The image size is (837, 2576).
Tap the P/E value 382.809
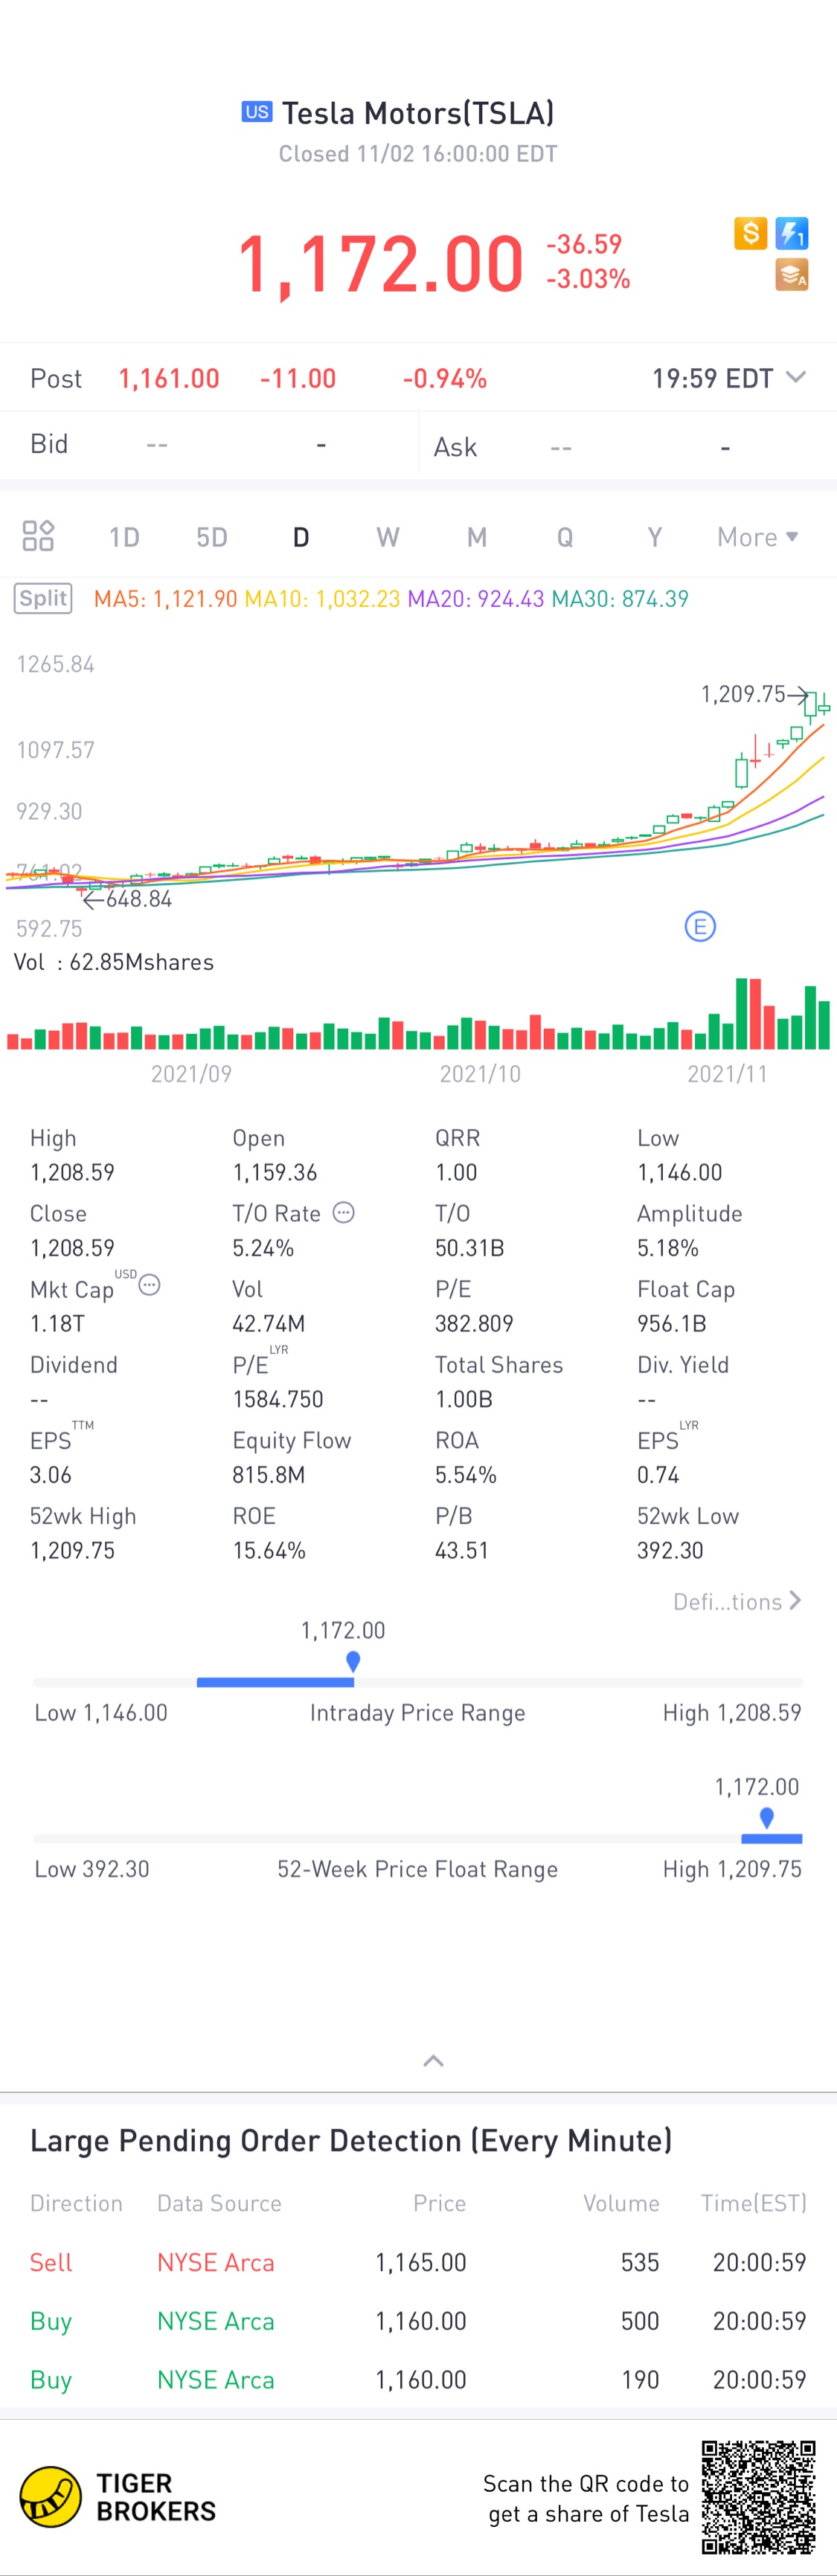click(x=474, y=1323)
